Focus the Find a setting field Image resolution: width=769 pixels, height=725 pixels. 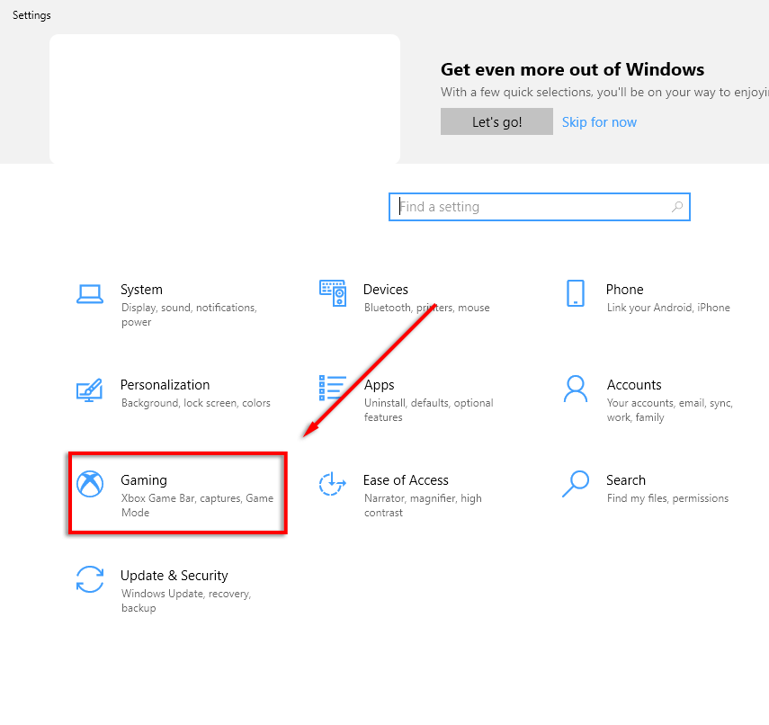point(540,207)
